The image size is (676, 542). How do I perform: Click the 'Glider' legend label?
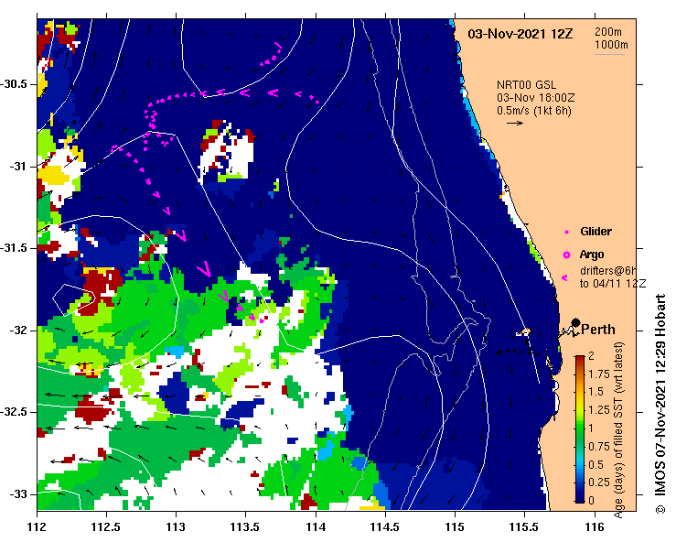pos(596,232)
